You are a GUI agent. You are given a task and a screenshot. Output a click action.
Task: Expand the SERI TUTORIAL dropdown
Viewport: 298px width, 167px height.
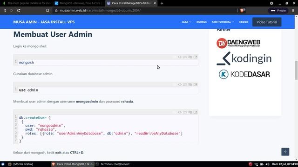pyautogui.click(x=223, y=22)
